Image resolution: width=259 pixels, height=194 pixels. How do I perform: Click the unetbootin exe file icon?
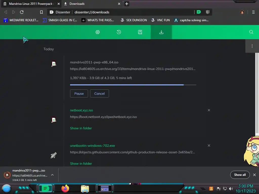pos(54,155)
